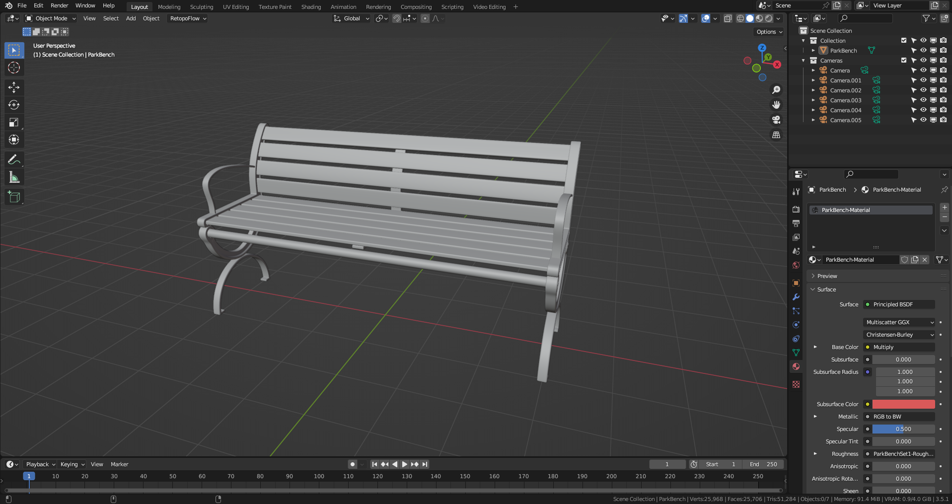This screenshot has height=504, width=952.
Task: Select the Move tool
Action: point(14,87)
